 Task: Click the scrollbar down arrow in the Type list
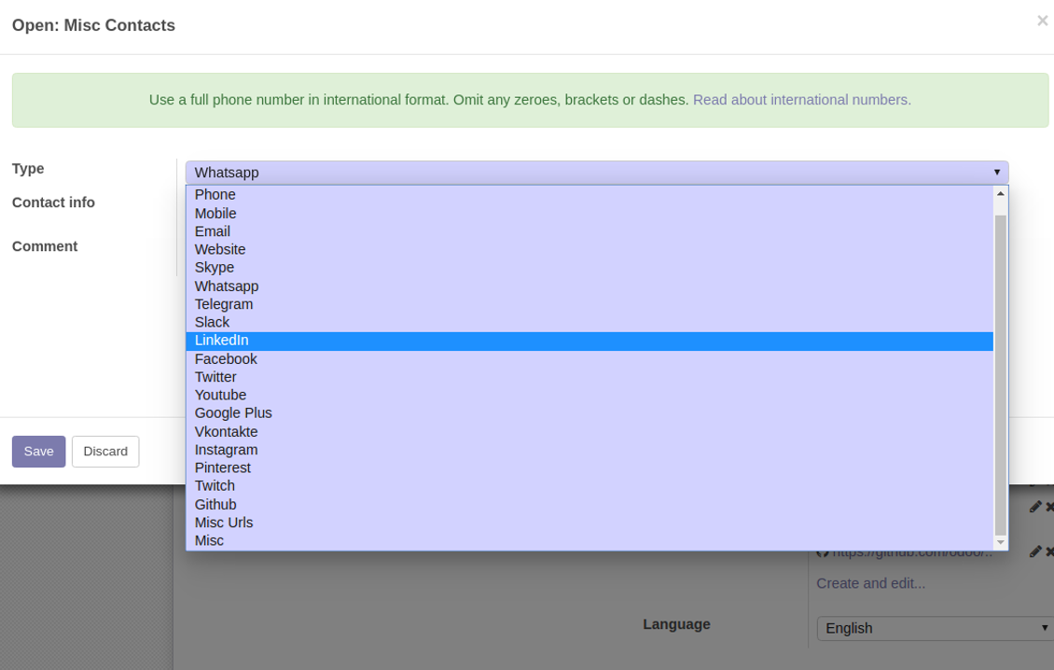click(1001, 542)
